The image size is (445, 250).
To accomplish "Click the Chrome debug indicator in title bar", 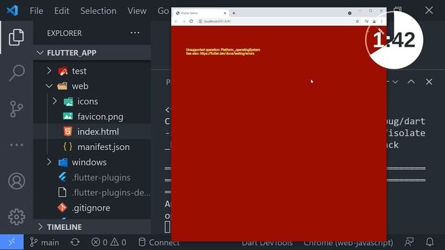I will [x=350, y=13].
